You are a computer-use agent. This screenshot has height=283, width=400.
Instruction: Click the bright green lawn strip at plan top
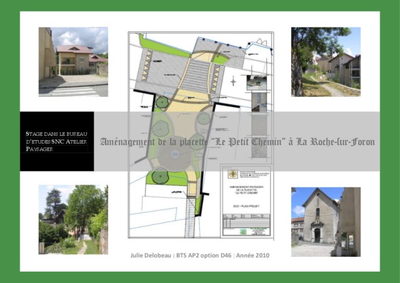[163, 47]
